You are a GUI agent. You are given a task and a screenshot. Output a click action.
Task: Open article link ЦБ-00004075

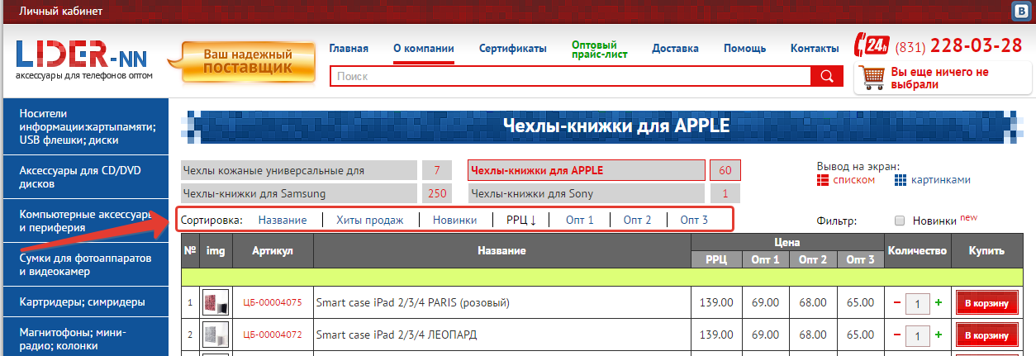click(273, 303)
